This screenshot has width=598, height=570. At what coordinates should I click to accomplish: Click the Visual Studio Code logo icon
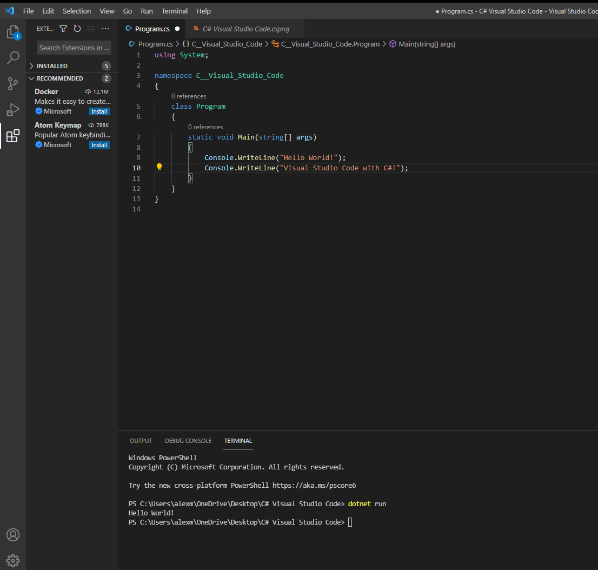click(x=10, y=11)
